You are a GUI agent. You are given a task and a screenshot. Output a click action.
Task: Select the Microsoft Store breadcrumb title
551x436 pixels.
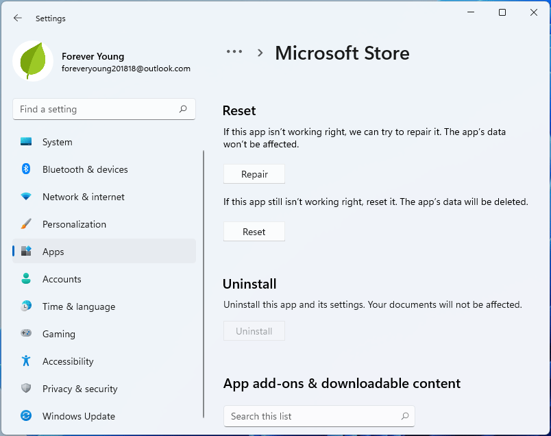(342, 53)
